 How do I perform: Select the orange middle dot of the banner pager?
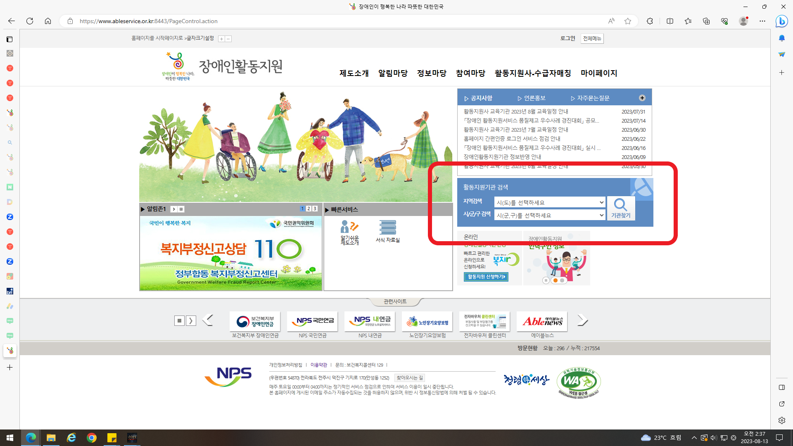(556, 280)
